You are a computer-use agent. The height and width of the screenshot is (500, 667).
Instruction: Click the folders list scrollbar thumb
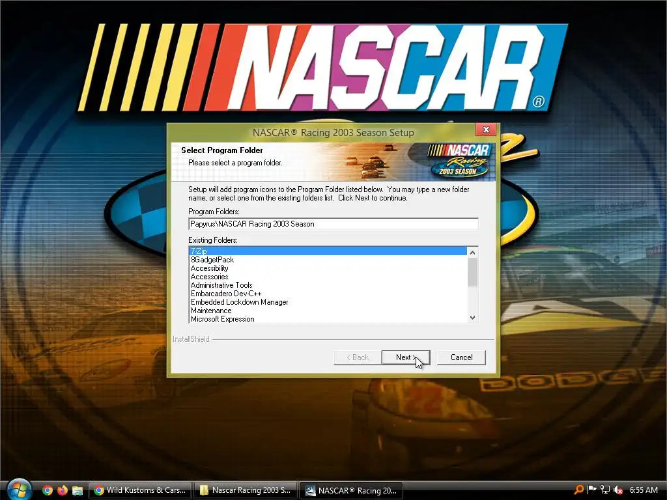pyautogui.click(x=473, y=272)
